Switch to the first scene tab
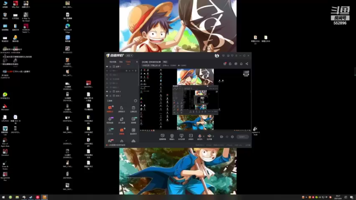Viewport: 356px width, 200px height. (x=113, y=62)
